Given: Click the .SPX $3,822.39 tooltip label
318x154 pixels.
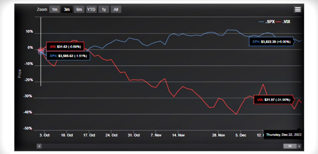Looking at the screenshot, I should (x=271, y=42).
